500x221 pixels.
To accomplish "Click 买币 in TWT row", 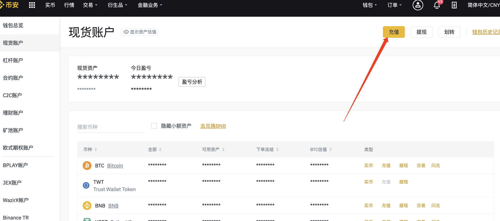I will point(368,182).
